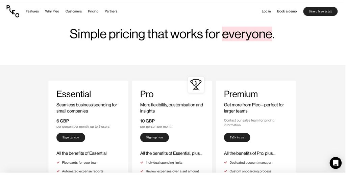
Task: Sign up now for the Essential plan
Action: pyautogui.click(x=71, y=137)
